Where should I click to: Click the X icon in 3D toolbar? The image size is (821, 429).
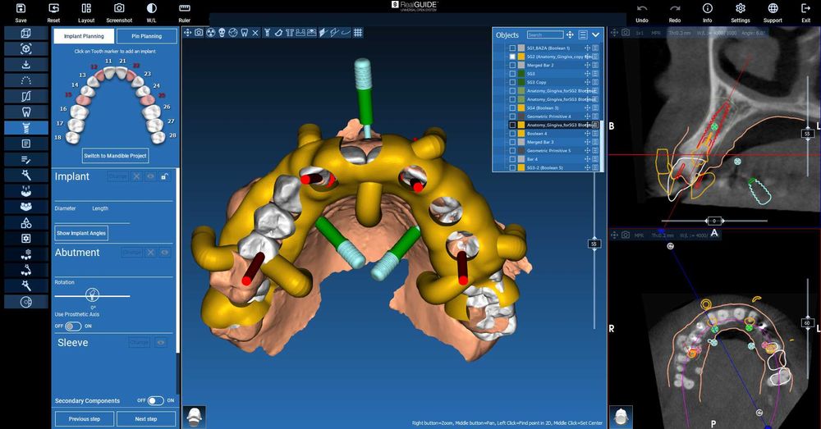[255, 33]
